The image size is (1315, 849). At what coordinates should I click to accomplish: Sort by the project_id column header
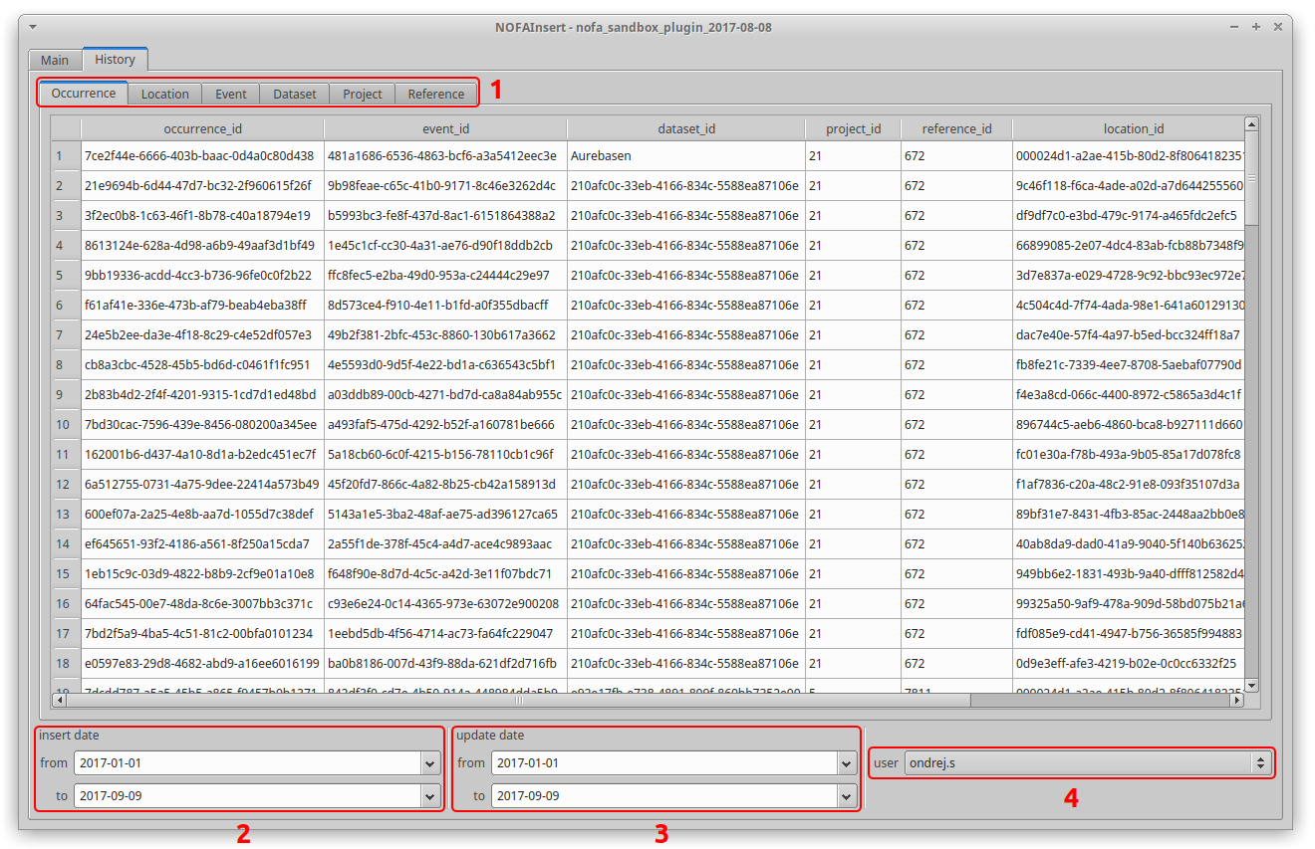tap(854, 128)
